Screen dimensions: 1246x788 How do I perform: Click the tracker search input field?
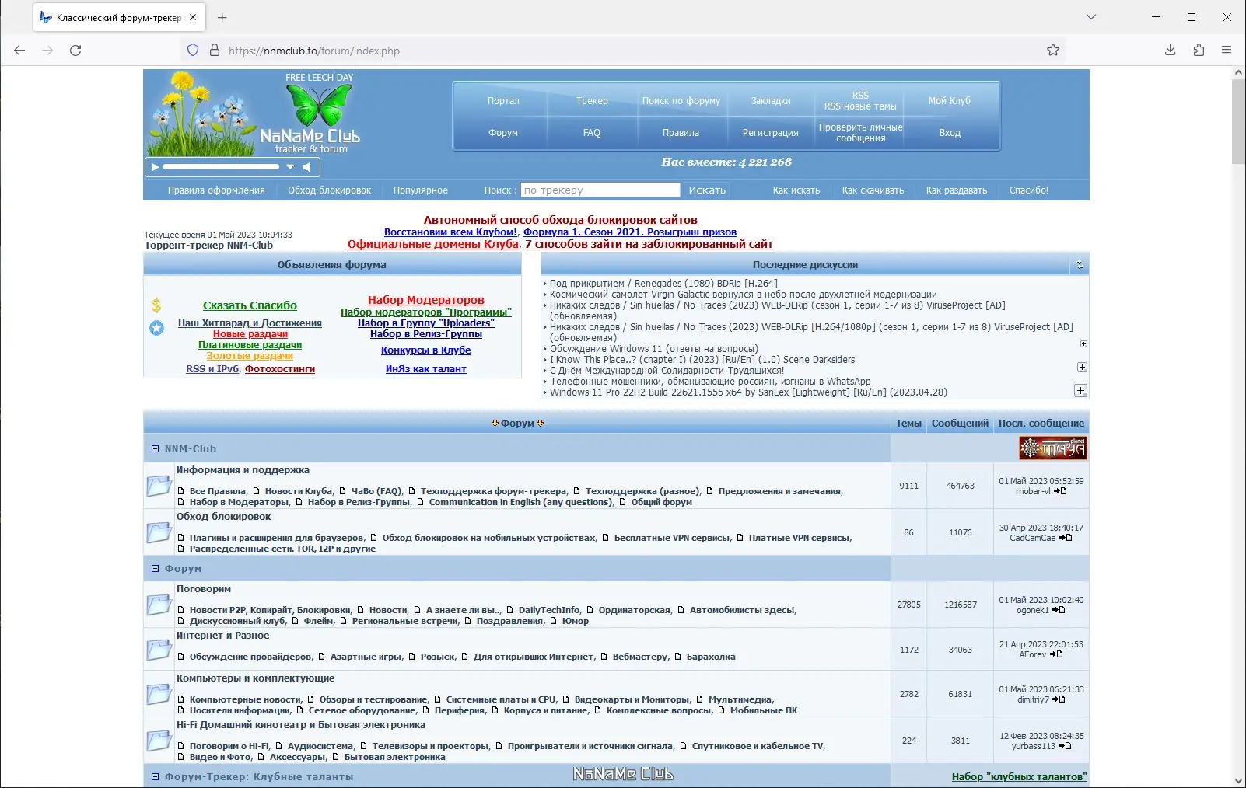[x=600, y=190]
